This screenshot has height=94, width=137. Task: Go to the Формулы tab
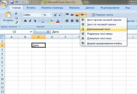[74, 8]
